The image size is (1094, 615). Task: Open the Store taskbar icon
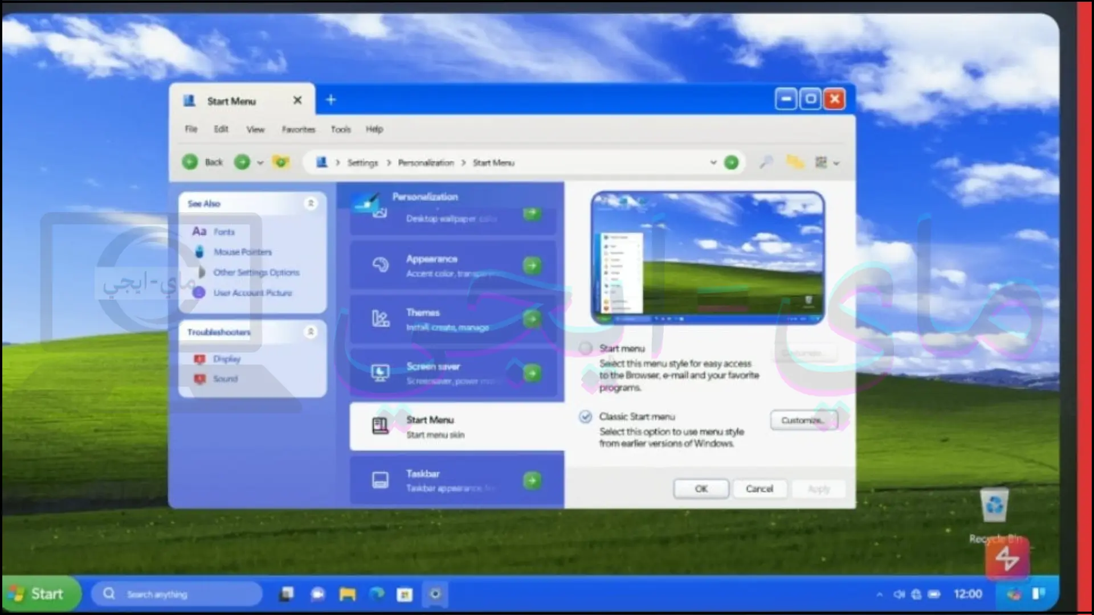pos(405,594)
